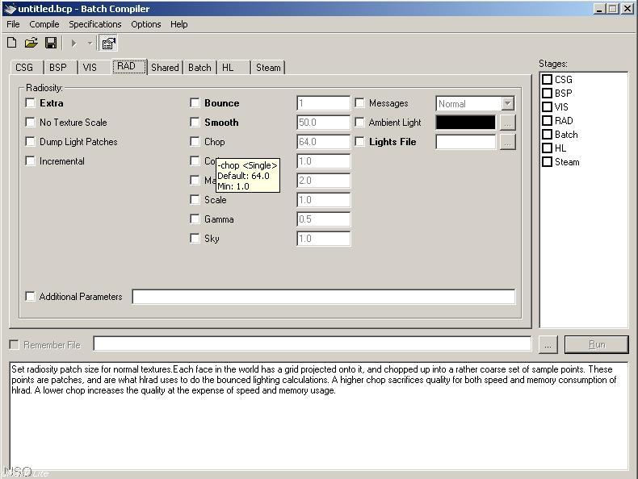Enable the Ambient Light checkbox
This screenshot has height=479, width=638.
tap(359, 123)
